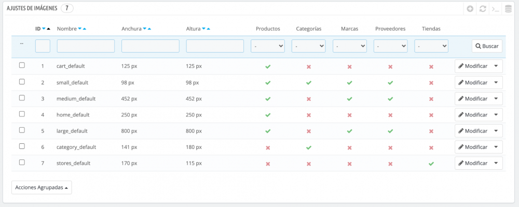Click the export to SQL Manager database icon
Screen dimensions: 519x207
tap(508, 9)
